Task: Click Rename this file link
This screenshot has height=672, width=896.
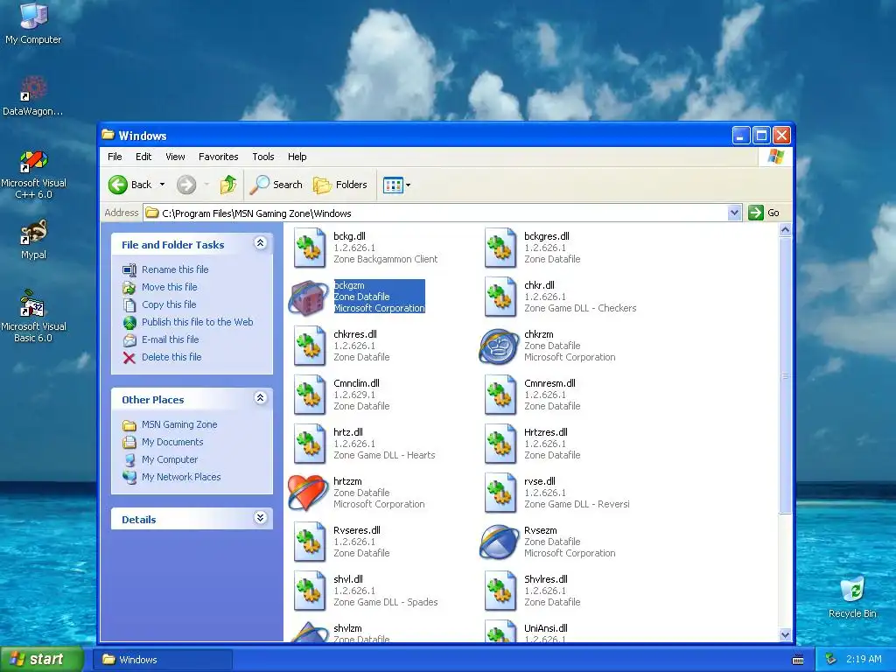Action: [175, 269]
